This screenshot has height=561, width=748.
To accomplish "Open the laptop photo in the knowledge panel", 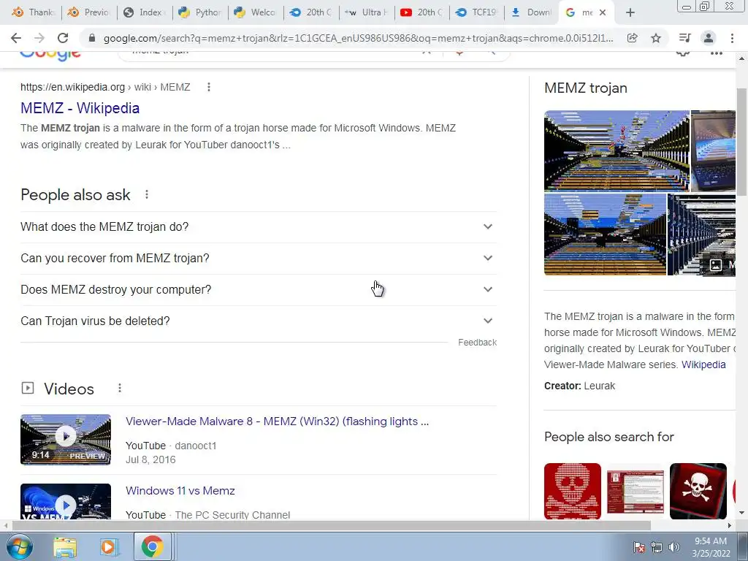I will [x=713, y=150].
